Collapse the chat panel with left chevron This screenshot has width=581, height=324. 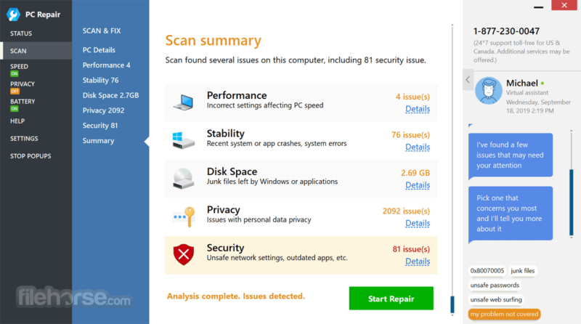[x=468, y=79]
